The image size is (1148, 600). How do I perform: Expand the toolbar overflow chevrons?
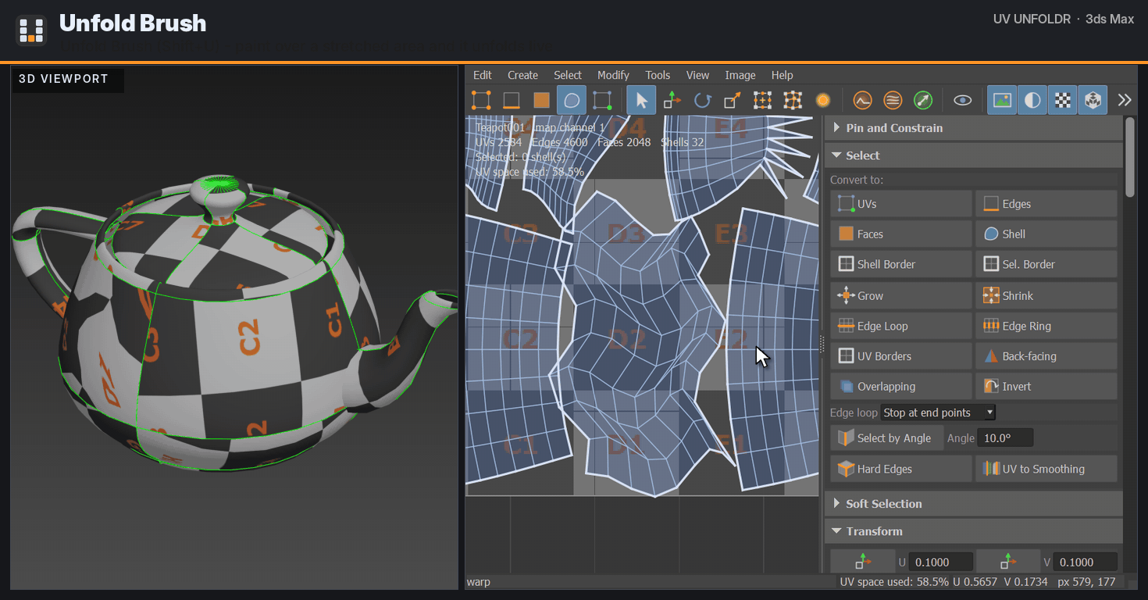(x=1125, y=100)
